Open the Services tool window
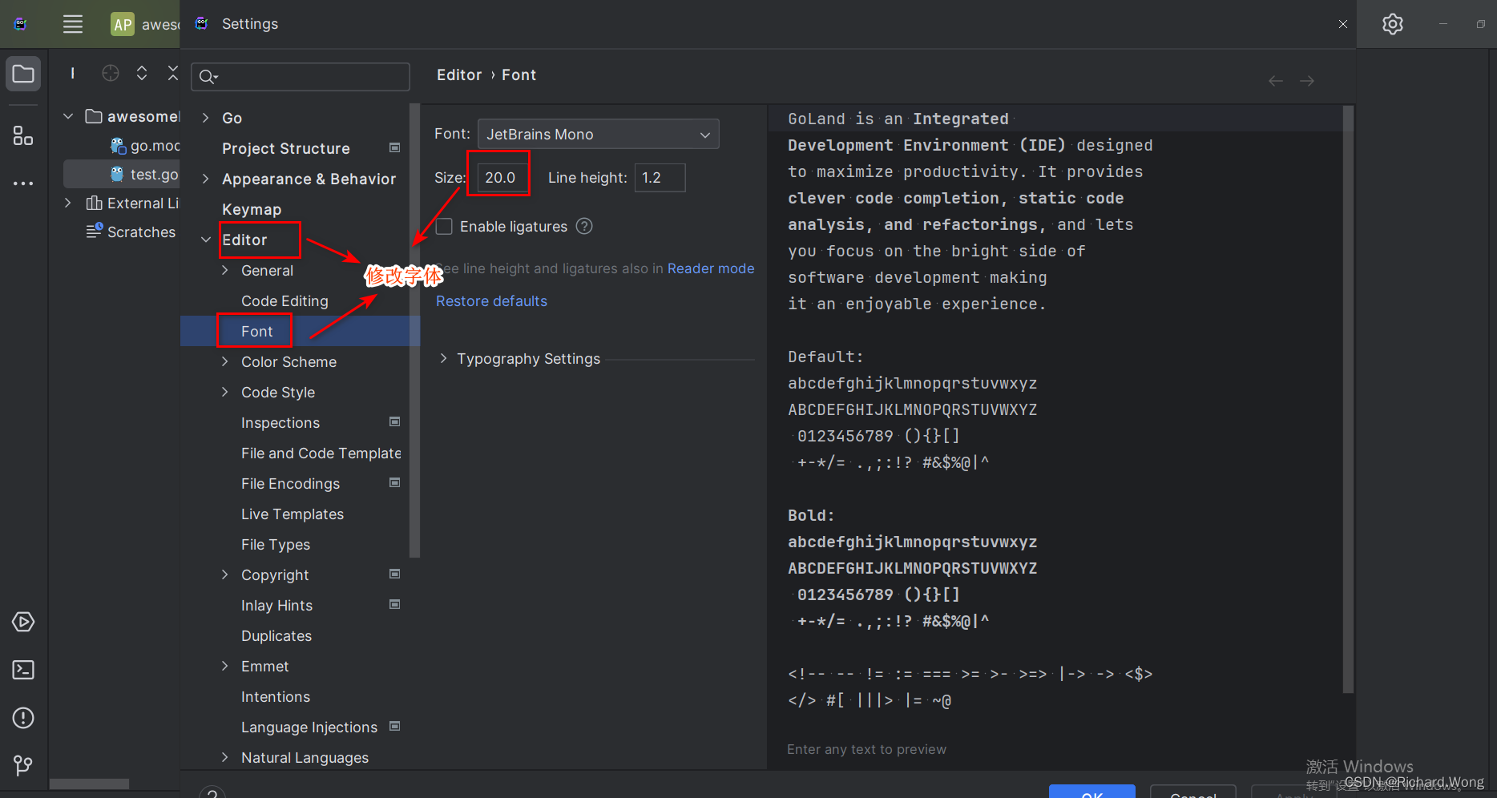The height and width of the screenshot is (798, 1497). click(23, 622)
